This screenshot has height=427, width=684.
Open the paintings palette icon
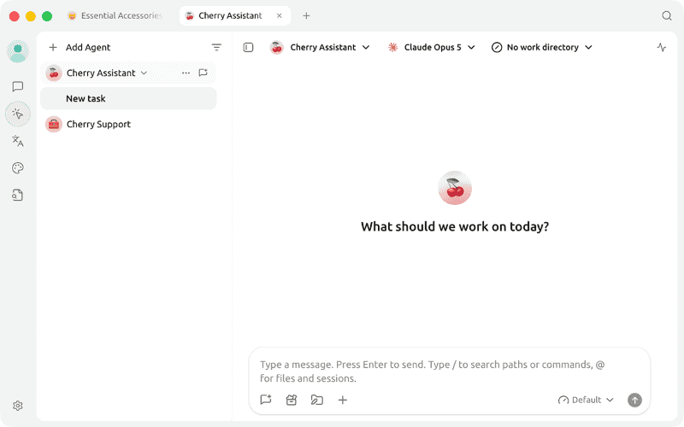point(18,167)
